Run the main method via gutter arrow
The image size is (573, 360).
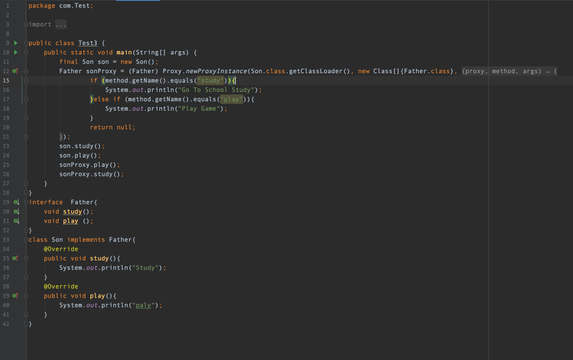[x=16, y=52]
